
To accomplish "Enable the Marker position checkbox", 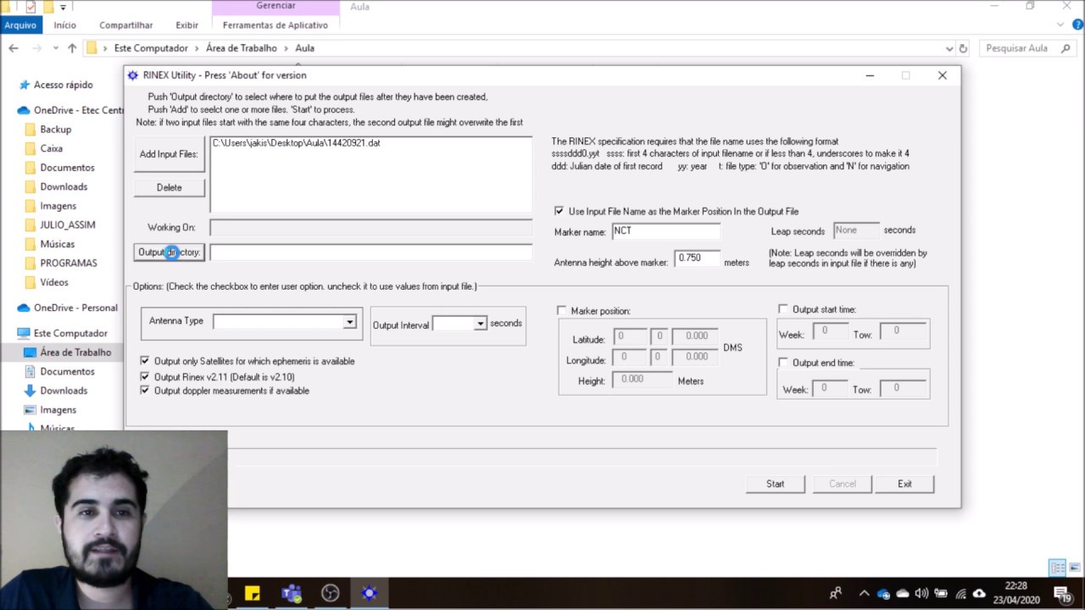I will coord(562,311).
